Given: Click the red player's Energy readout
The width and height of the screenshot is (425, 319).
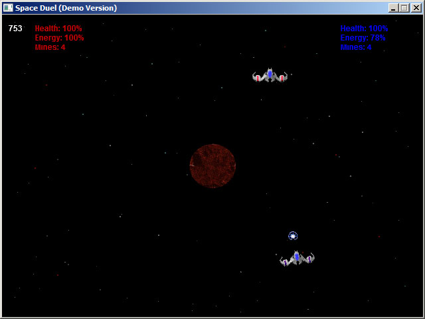Looking at the screenshot, I should (x=59, y=38).
